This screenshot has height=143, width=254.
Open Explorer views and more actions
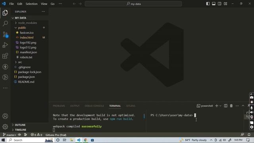(43, 12)
